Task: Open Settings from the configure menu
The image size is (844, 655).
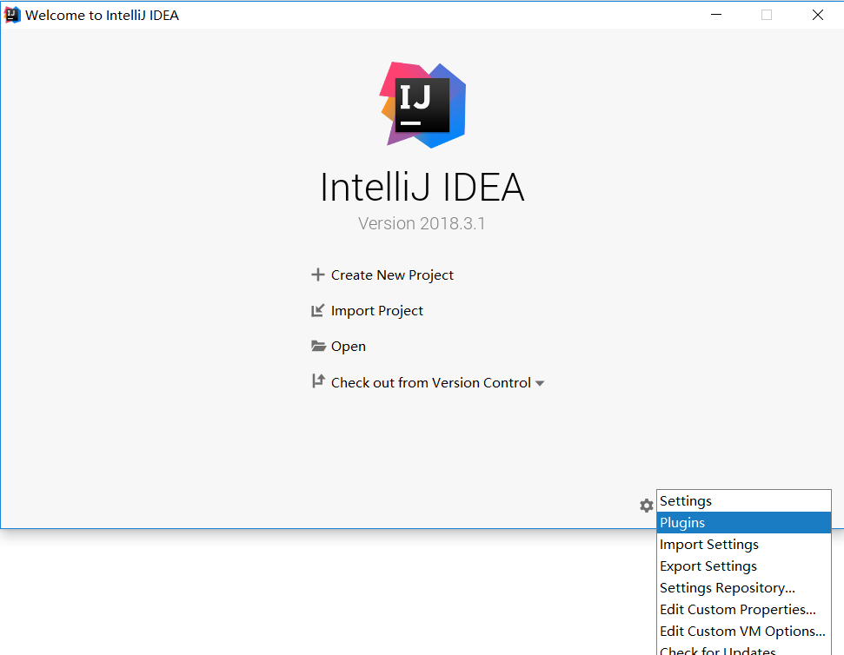Action: coord(744,500)
